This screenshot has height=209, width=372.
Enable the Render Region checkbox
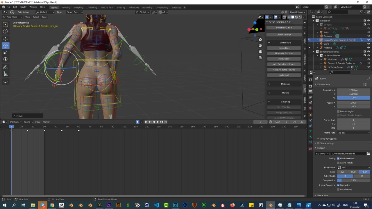(x=338, y=111)
